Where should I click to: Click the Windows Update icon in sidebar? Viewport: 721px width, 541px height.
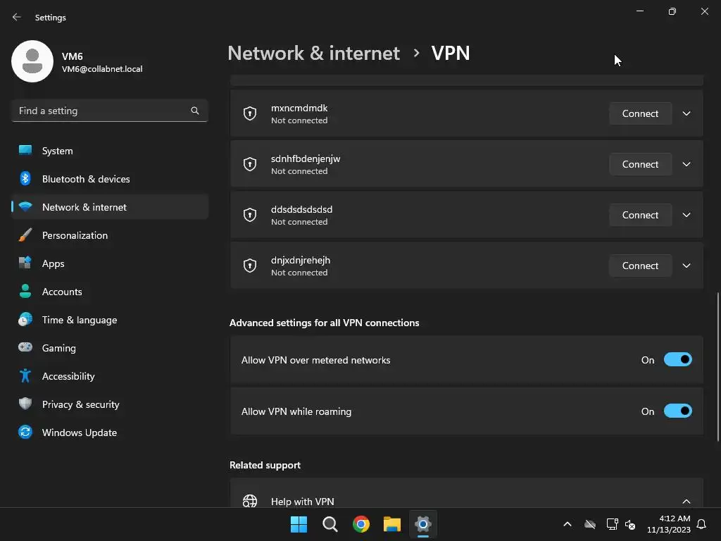[25, 433]
